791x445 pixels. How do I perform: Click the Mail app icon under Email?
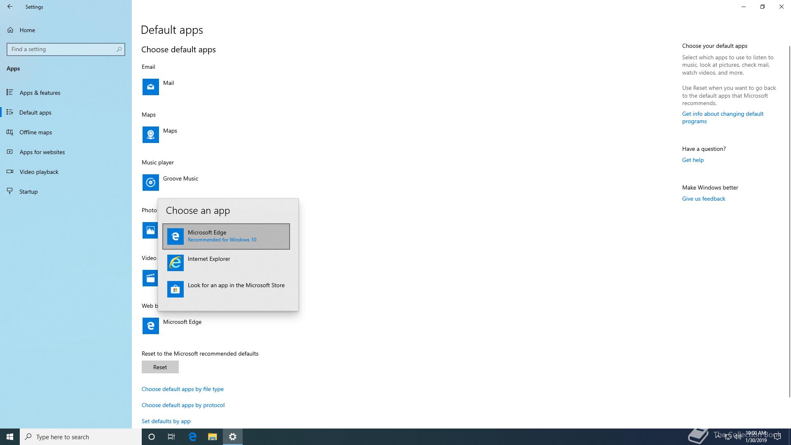pos(151,87)
